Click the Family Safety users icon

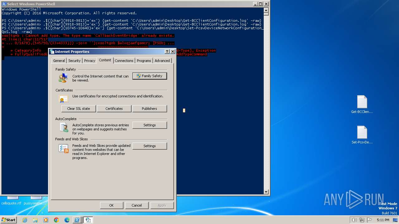coord(63,78)
